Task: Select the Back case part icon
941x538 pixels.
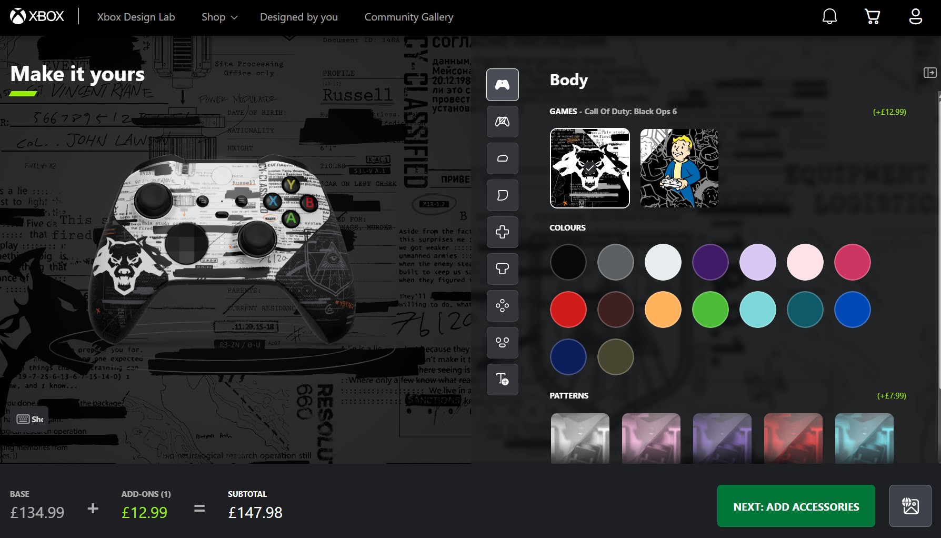Action: pos(503,122)
